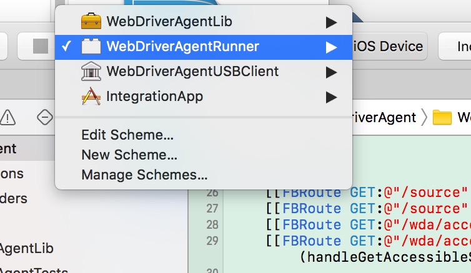Click FBRoute on code line 27

312,209
